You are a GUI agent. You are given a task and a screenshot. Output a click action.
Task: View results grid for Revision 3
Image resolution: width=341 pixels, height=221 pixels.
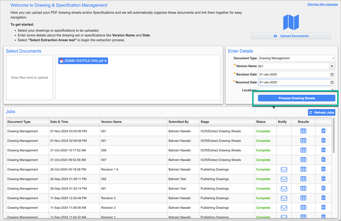coord(303,198)
